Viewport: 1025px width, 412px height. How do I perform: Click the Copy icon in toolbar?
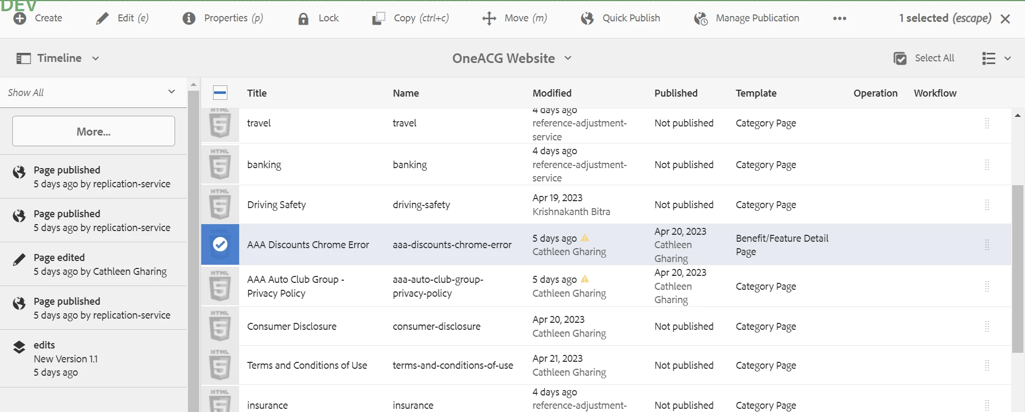pyautogui.click(x=379, y=19)
